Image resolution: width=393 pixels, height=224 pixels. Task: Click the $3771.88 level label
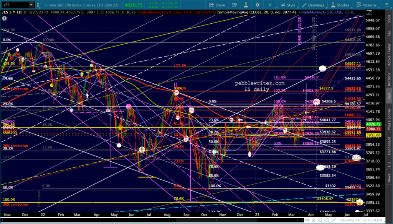[x=328, y=152]
